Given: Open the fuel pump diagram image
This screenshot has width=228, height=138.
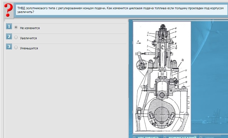Looking at the screenshot, I should (x=162, y=77).
